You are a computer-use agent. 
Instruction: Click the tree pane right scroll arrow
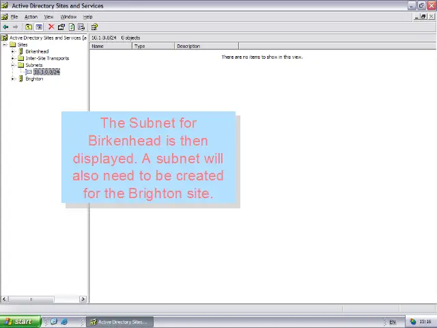coord(83,299)
